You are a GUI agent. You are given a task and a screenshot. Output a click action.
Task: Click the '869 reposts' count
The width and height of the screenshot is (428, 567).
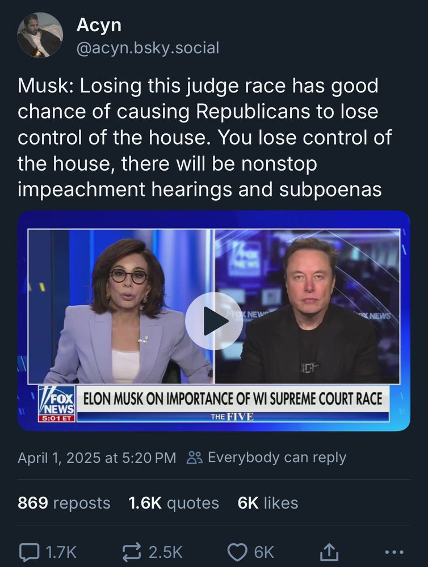pos(64,502)
